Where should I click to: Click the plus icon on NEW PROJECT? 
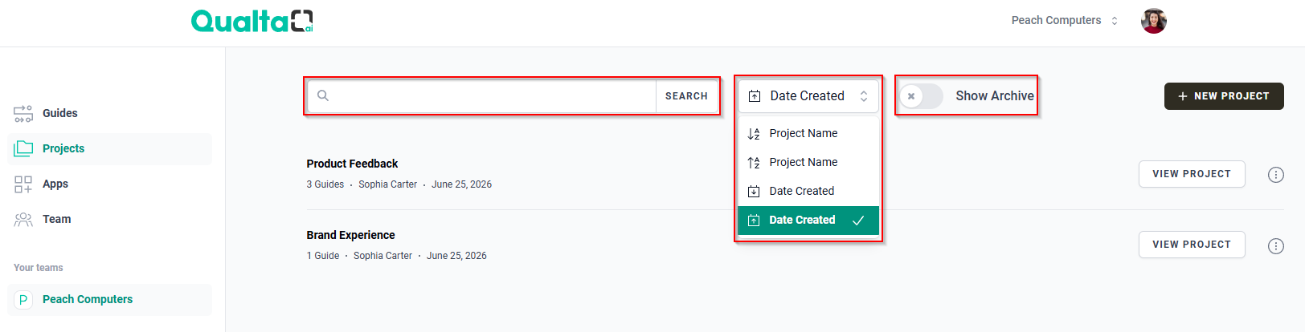1183,96
